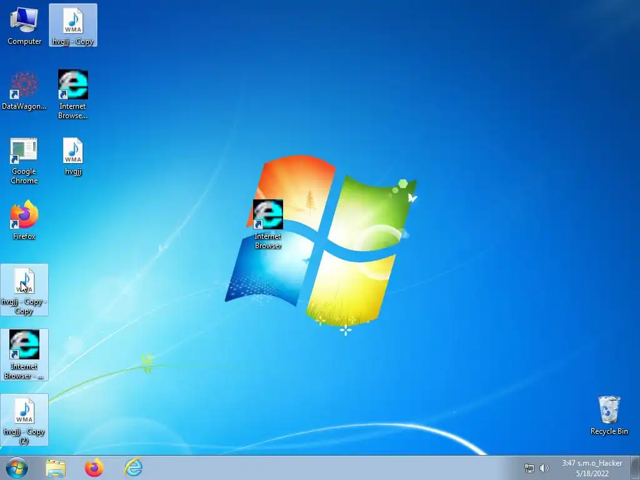The height and width of the screenshot is (480, 640).
Task: Open the volume speaker tray icon
Action: (x=544, y=468)
